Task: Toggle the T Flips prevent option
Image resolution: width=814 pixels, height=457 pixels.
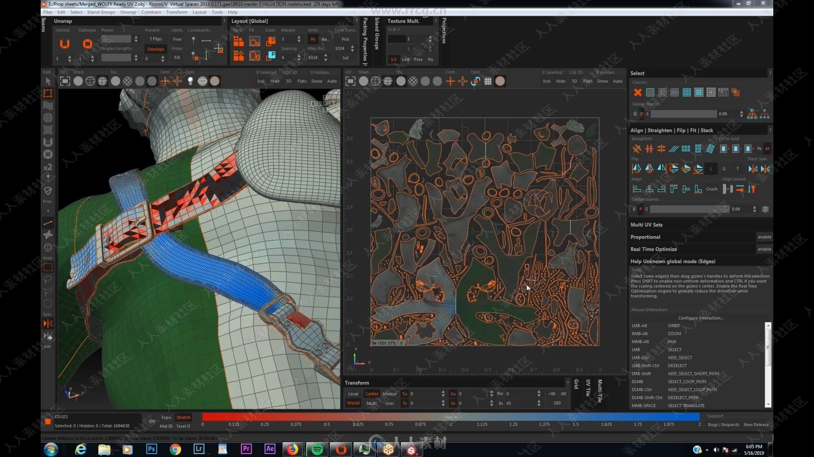Action: 156,39
